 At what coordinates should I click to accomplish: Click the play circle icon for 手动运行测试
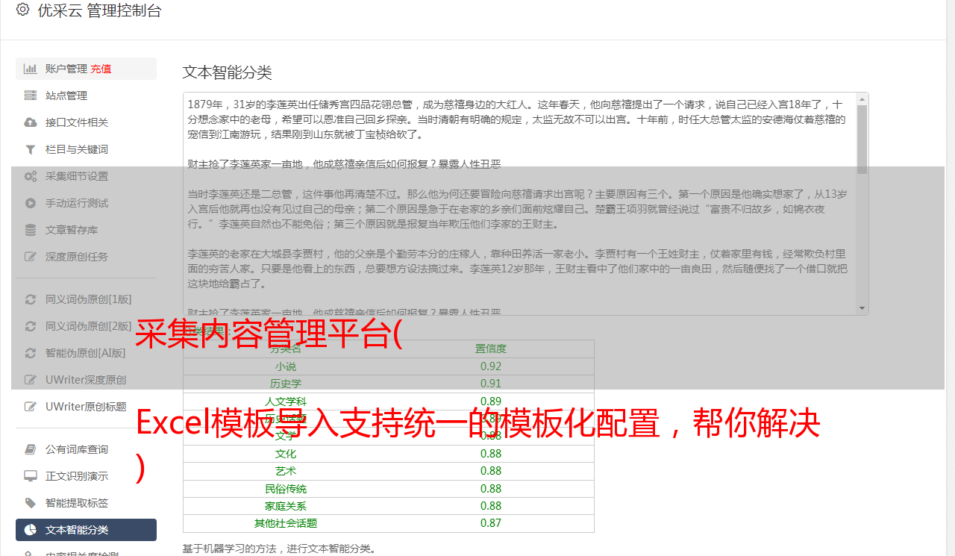point(31,203)
